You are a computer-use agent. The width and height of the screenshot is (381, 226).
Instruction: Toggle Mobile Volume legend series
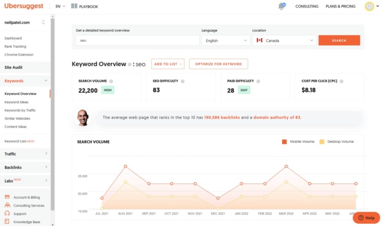[x=284, y=142]
